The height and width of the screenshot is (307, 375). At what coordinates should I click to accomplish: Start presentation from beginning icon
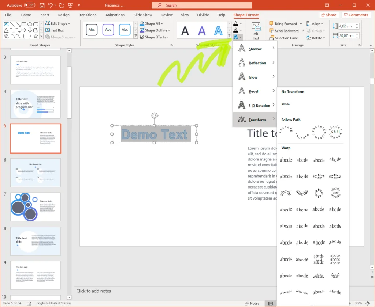[70, 5]
